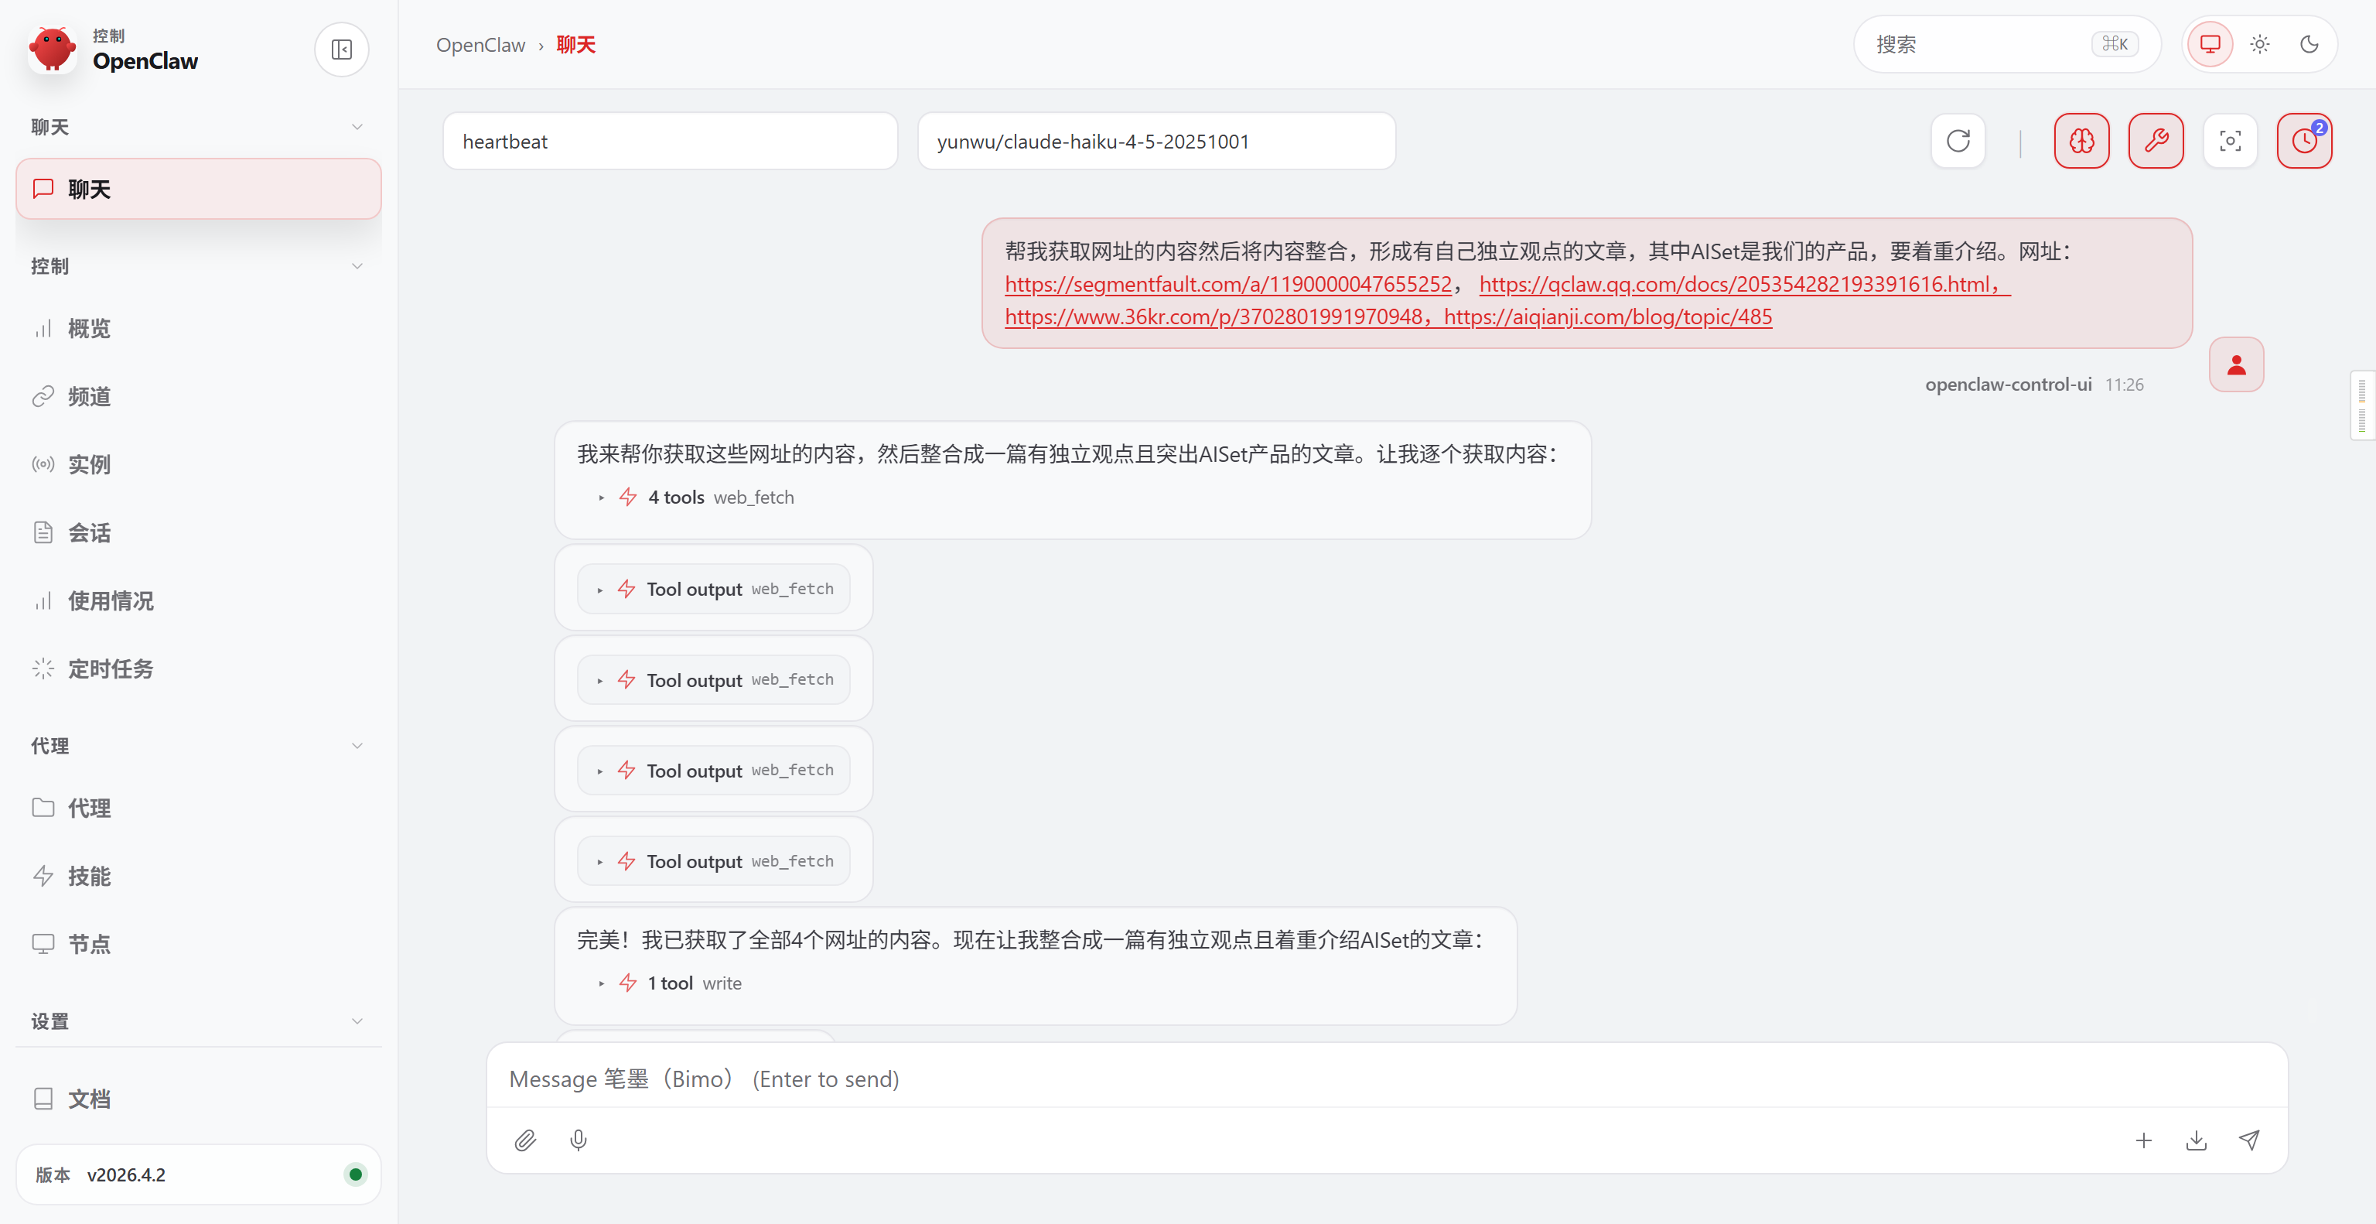View 使用情况 usage page
The width and height of the screenshot is (2376, 1224).
click(x=198, y=600)
